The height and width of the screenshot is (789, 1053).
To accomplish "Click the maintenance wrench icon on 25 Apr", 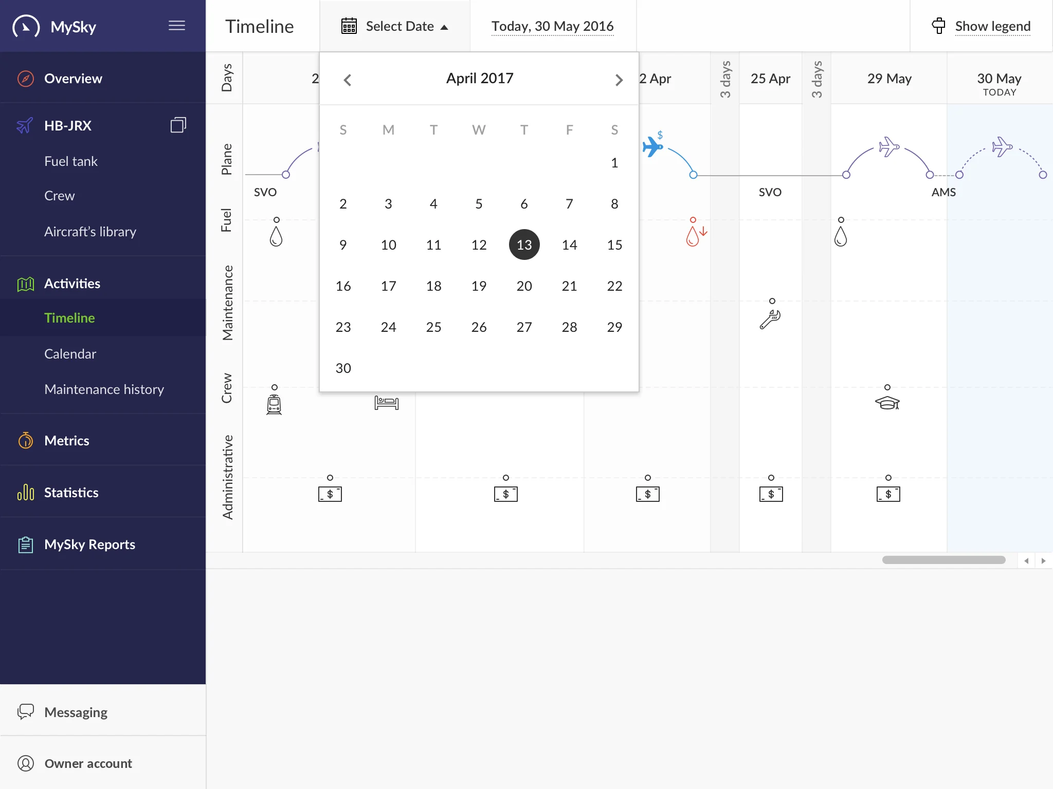I will tap(770, 319).
